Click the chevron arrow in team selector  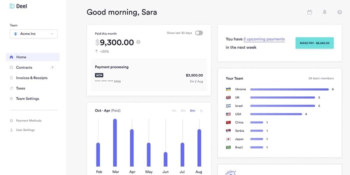click(x=52, y=34)
